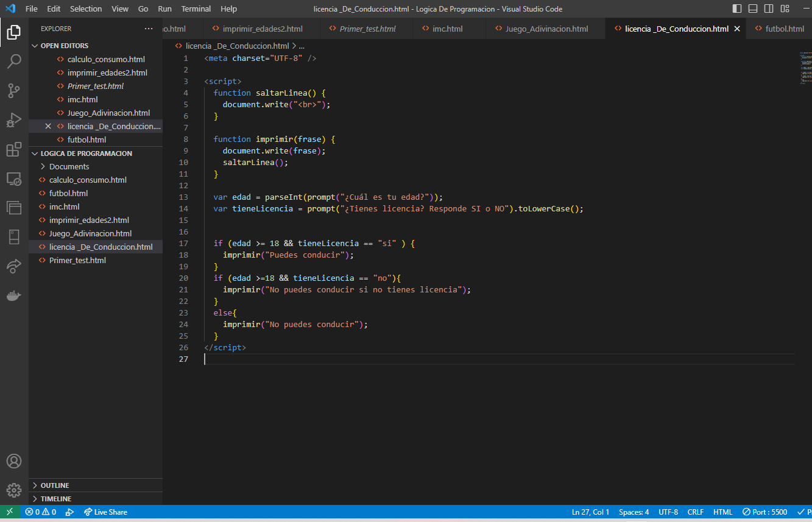Change encoding via UTF-8 status item

668,512
